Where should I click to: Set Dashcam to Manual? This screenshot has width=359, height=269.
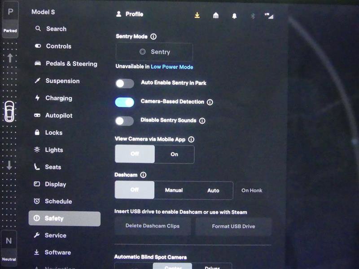coord(174,190)
